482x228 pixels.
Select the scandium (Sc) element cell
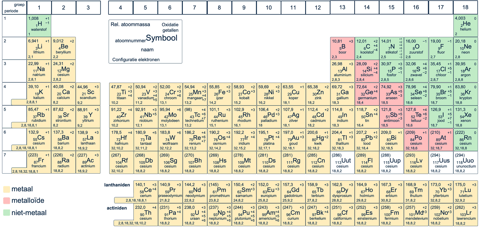[x=88, y=94]
